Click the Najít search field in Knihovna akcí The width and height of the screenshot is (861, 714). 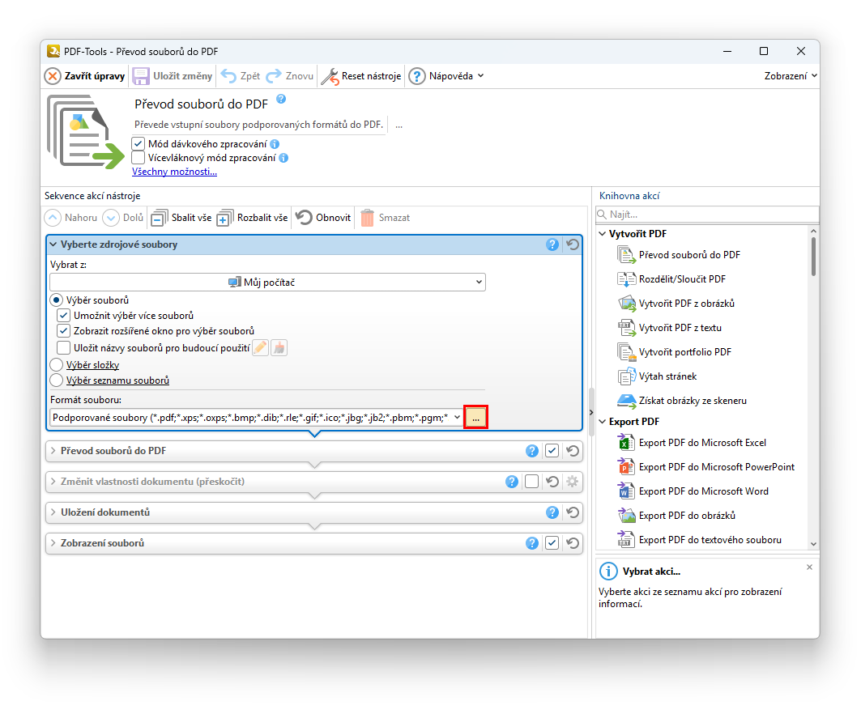point(707,215)
